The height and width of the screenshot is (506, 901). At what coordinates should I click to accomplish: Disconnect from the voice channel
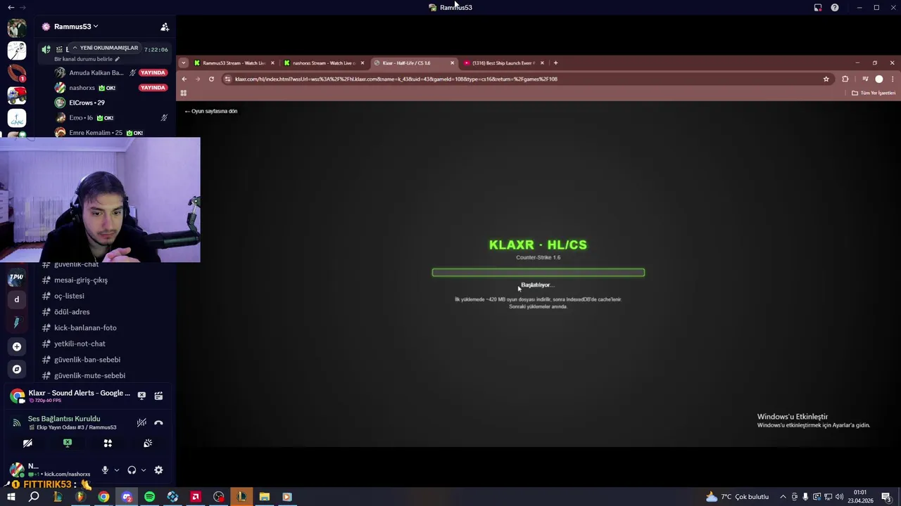(x=158, y=422)
